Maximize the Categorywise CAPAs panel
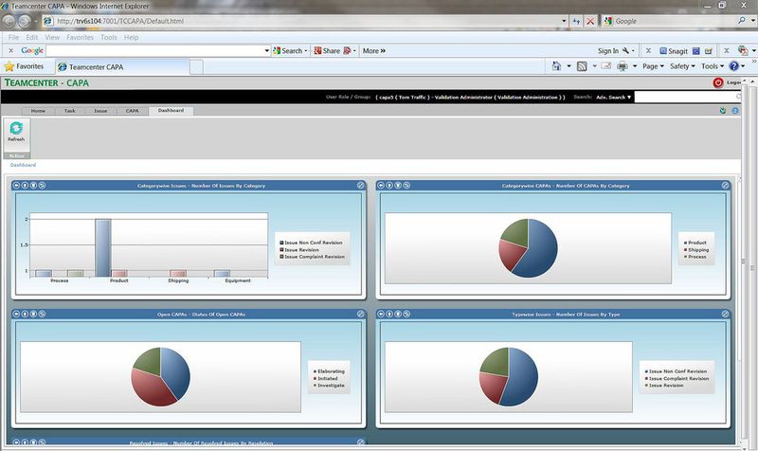 point(725,185)
